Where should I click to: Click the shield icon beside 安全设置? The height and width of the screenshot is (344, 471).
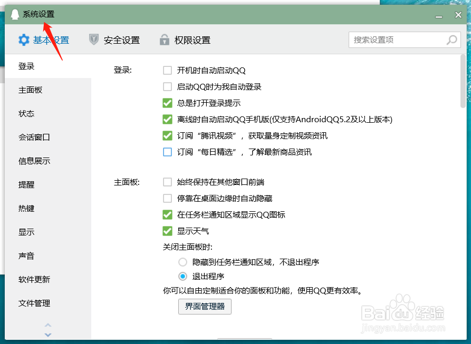point(94,40)
